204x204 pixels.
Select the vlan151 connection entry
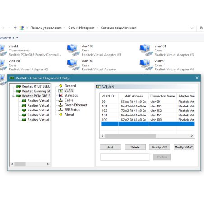pos(25,65)
